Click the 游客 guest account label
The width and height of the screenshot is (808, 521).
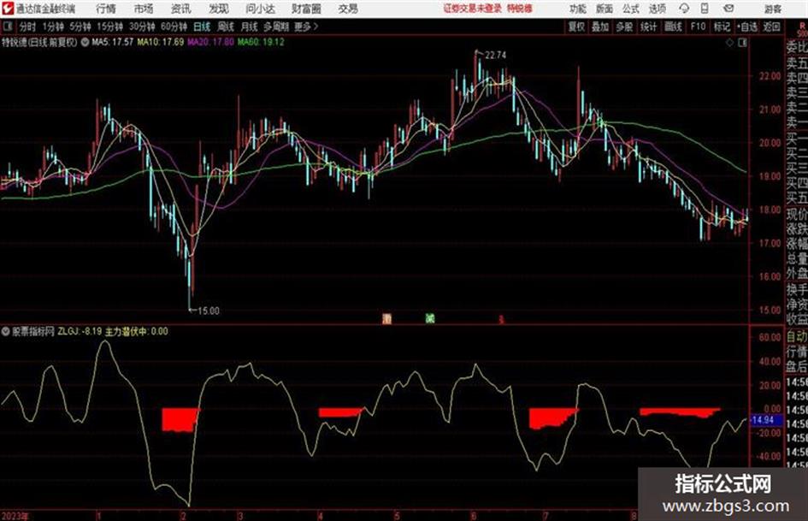point(772,9)
